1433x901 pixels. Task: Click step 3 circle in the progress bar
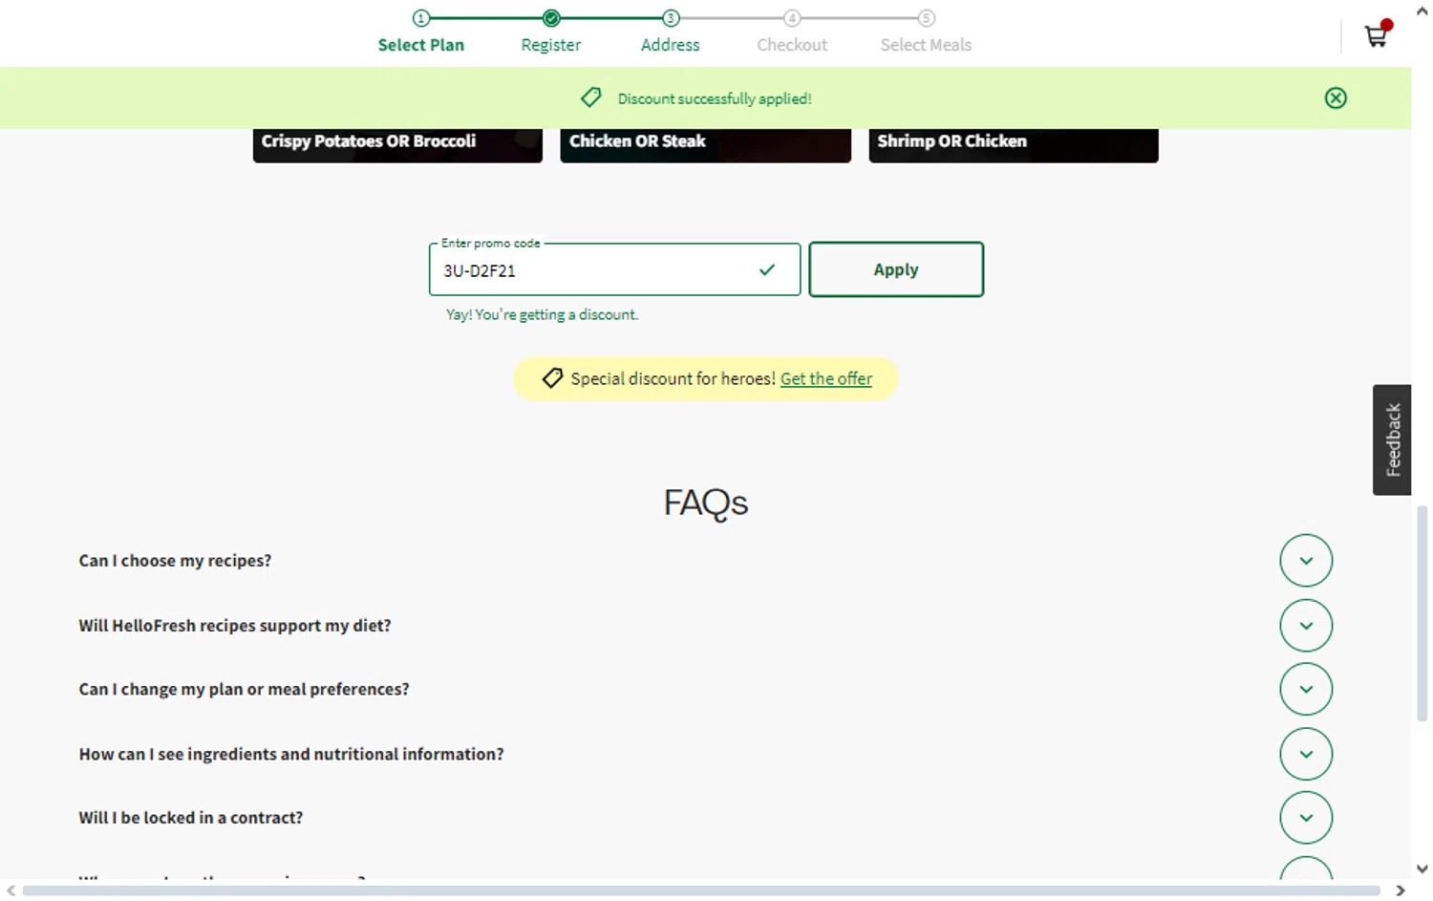click(x=671, y=18)
